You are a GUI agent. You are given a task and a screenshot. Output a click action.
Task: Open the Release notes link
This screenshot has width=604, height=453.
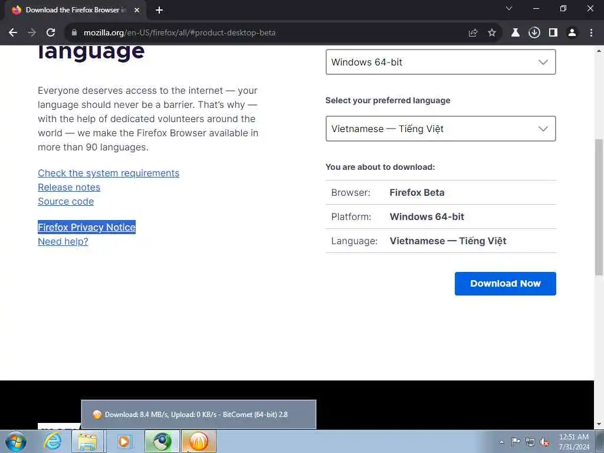[x=69, y=188]
